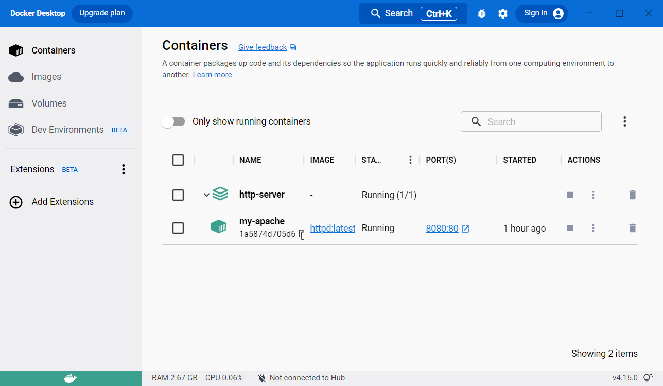Open the 8080:80 port link
The image size is (663, 386).
[x=442, y=229]
